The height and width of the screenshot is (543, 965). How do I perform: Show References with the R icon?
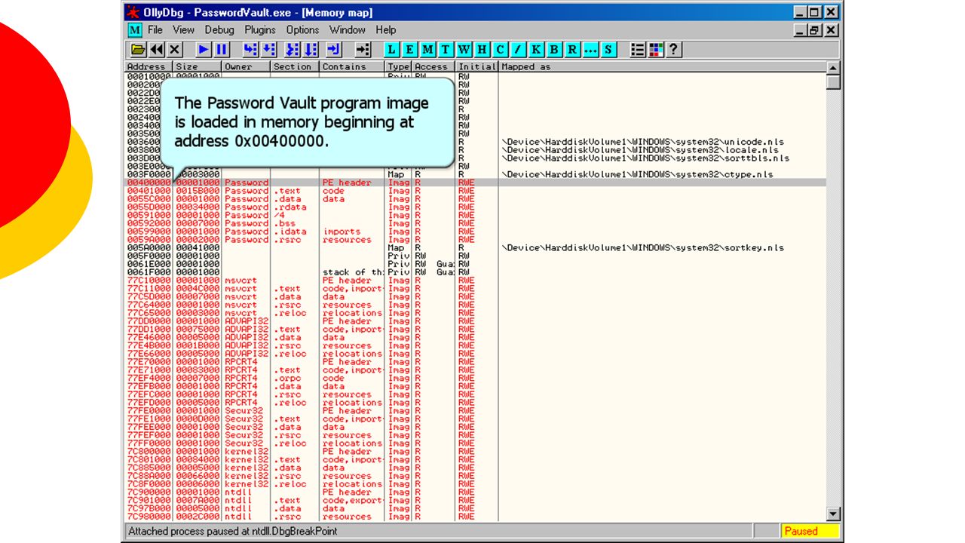(572, 50)
